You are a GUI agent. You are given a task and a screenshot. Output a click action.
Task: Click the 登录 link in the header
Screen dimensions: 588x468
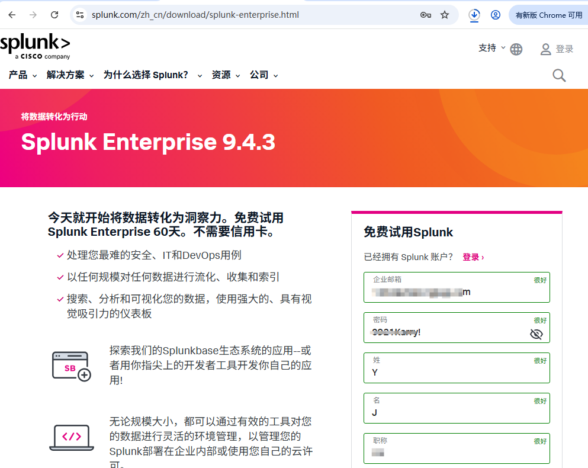pyautogui.click(x=564, y=49)
